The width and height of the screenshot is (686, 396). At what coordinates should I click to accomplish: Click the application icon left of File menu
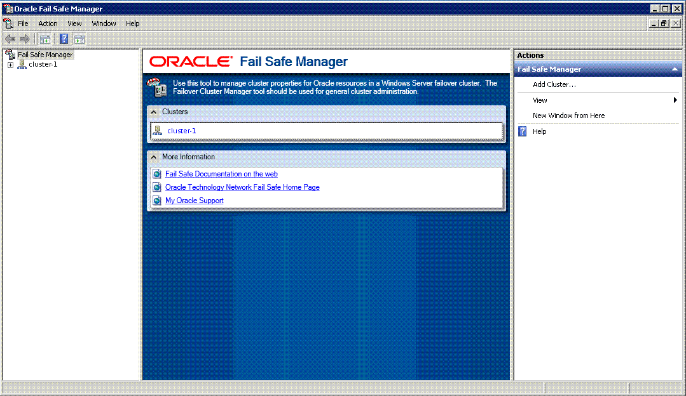point(8,23)
